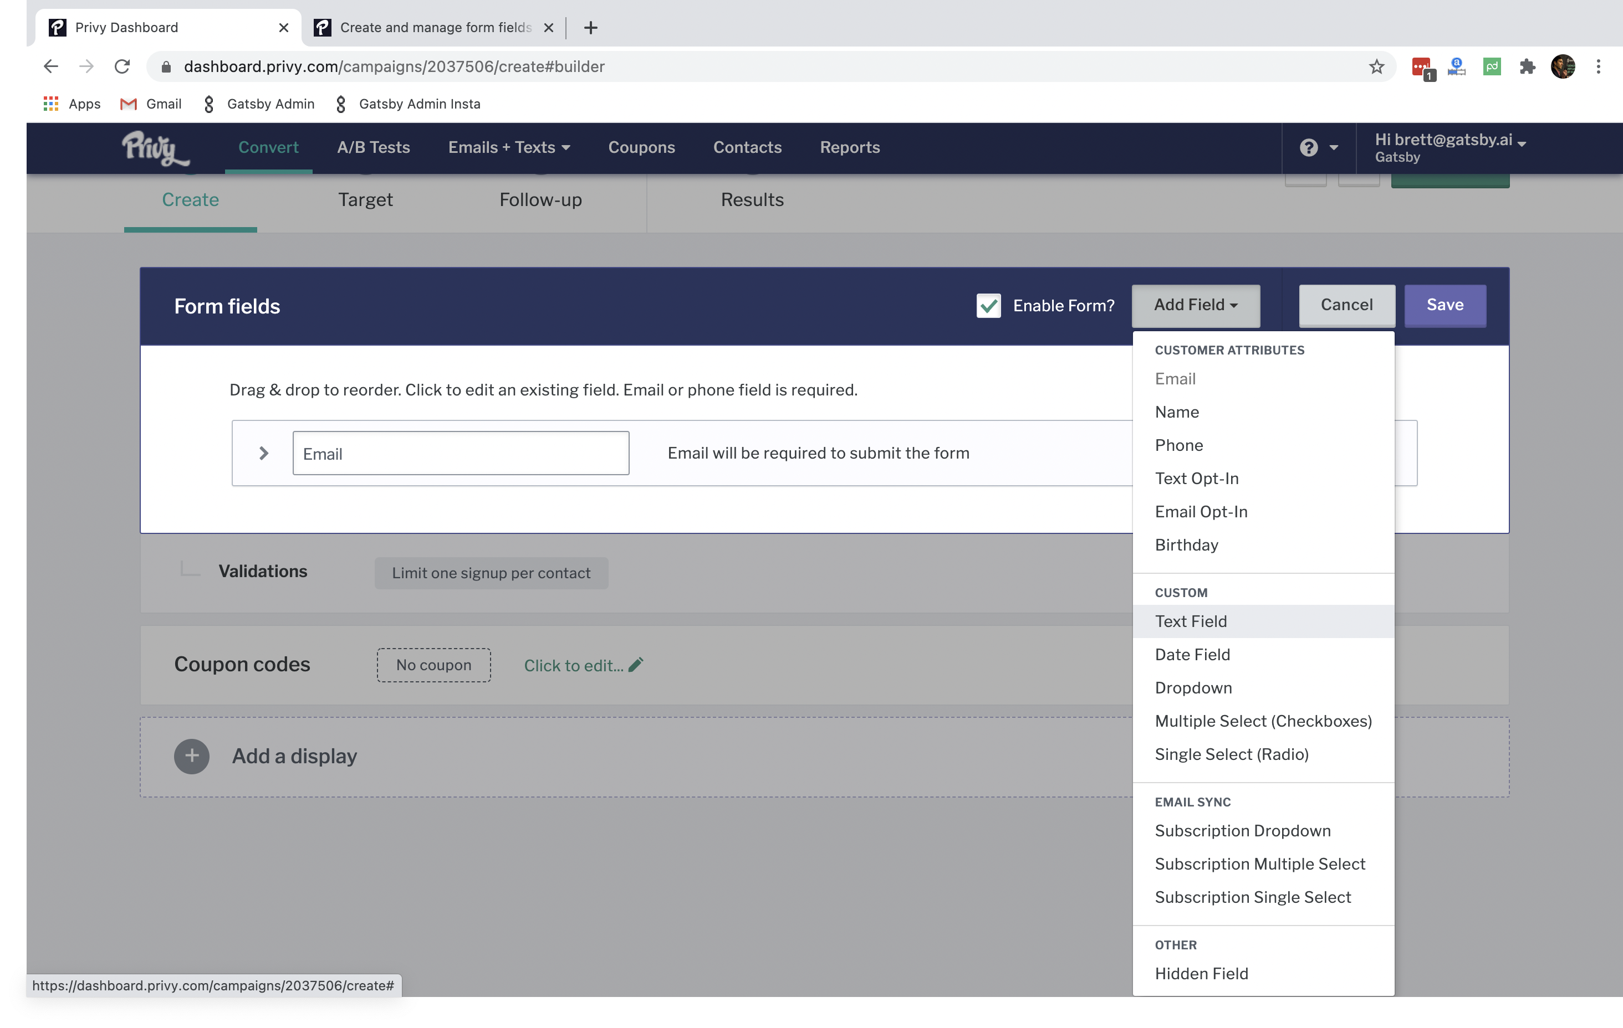
Task: Reload the current page
Action: point(122,66)
